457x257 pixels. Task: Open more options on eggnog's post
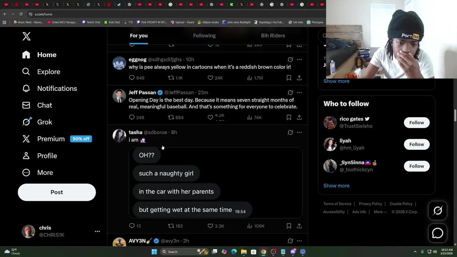tap(299, 60)
